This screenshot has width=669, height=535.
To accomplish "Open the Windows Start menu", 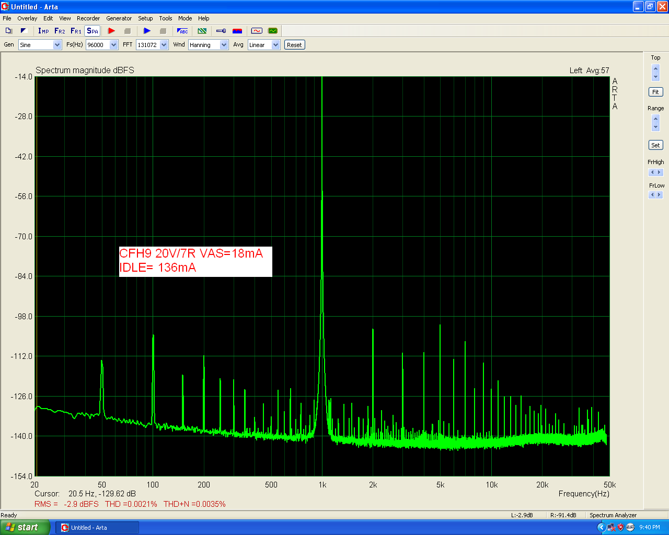I will click(x=25, y=528).
